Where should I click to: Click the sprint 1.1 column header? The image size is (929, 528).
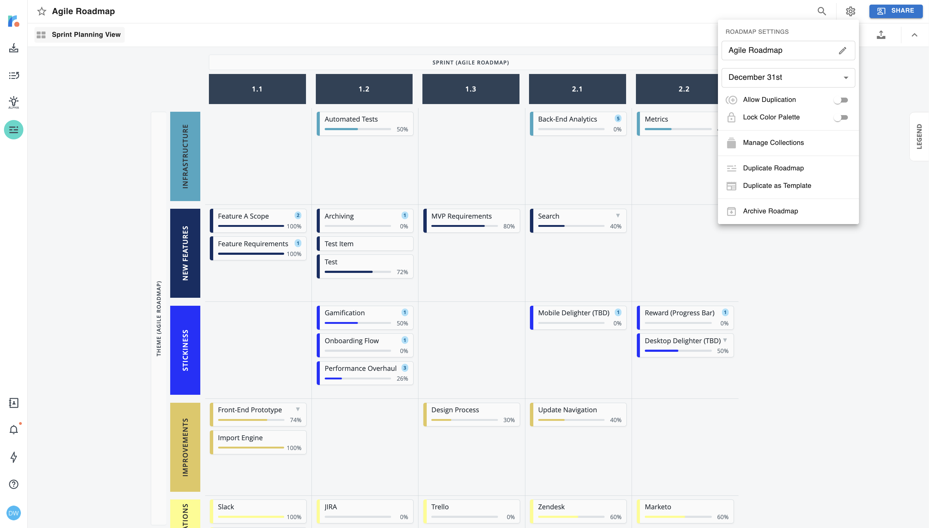pyautogui.click(x=257, y=89)
